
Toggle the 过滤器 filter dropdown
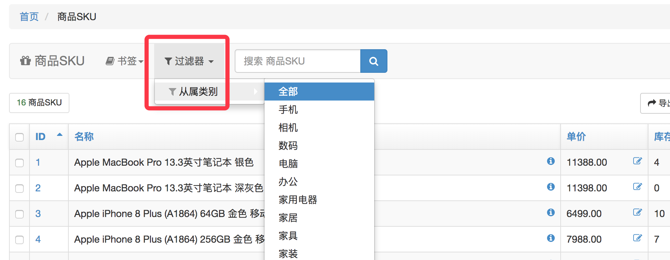click(x=189, y=61)
